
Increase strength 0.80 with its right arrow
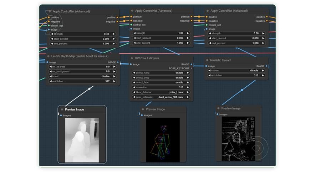tap(263, 33)
